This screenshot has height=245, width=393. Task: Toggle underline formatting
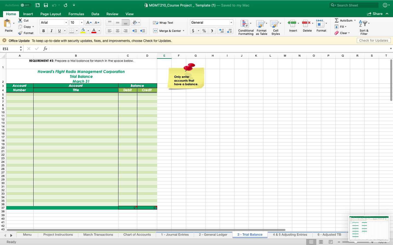(59, 31)
